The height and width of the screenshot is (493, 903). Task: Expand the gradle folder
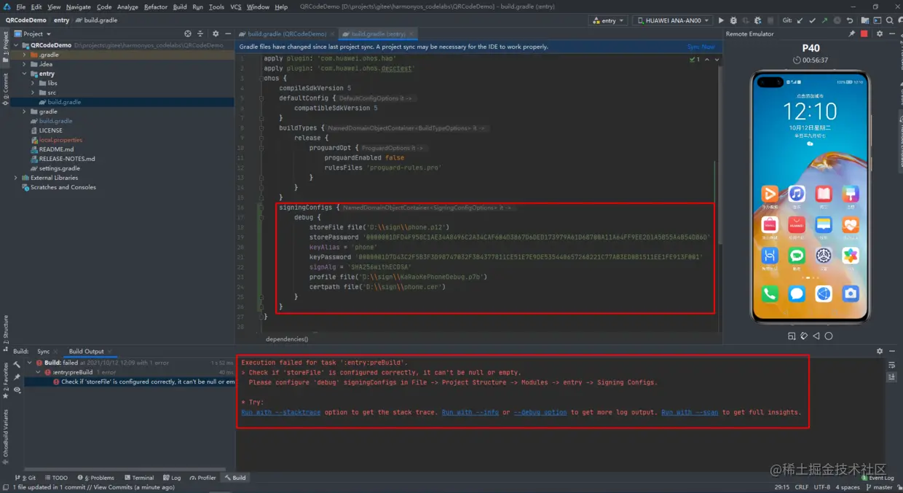coord(25,111)
